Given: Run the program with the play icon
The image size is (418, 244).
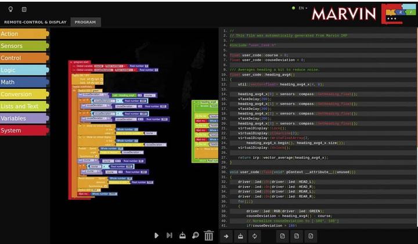Looking at the screenshot, I should point(157,235).
